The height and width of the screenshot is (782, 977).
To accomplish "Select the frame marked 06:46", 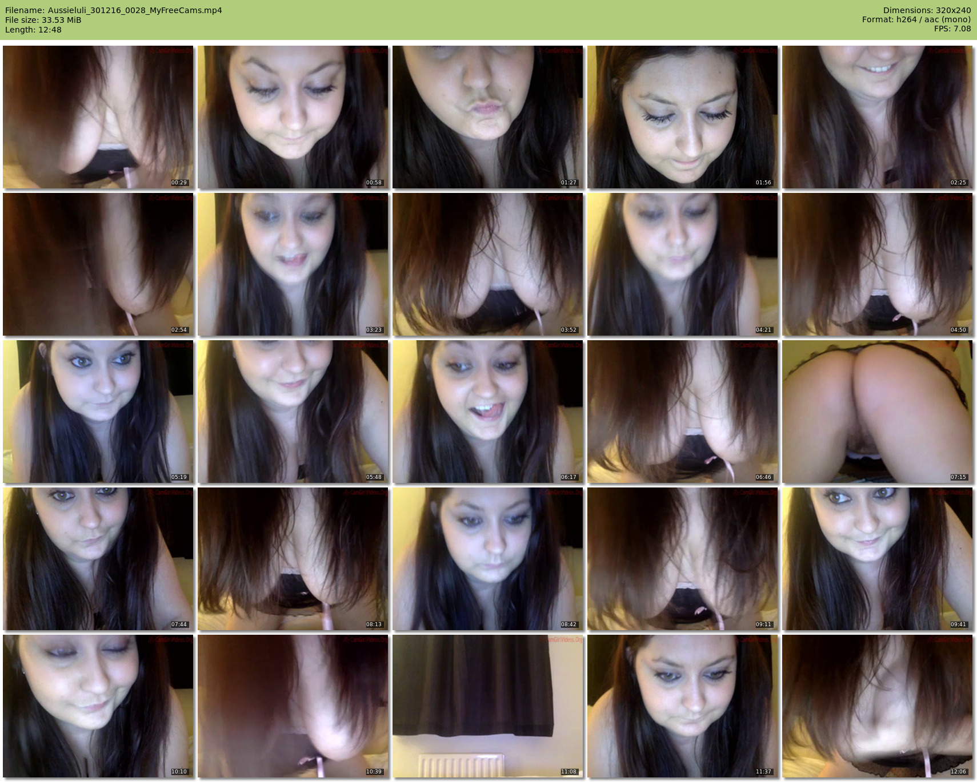I will tap(683, 412).
